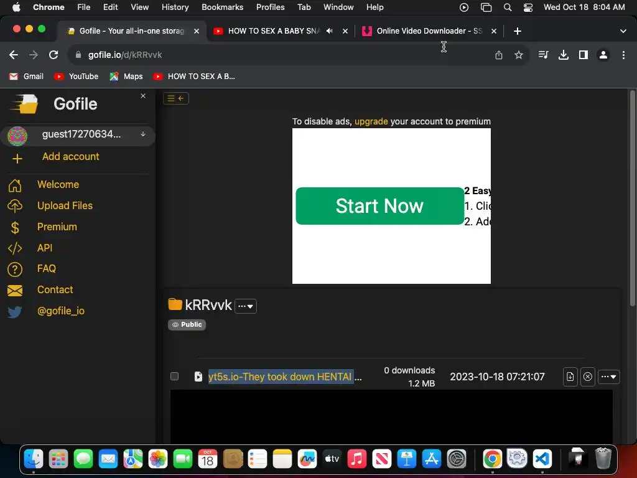Open Finder from the dock
637x478 pixels.
[34, 459]
